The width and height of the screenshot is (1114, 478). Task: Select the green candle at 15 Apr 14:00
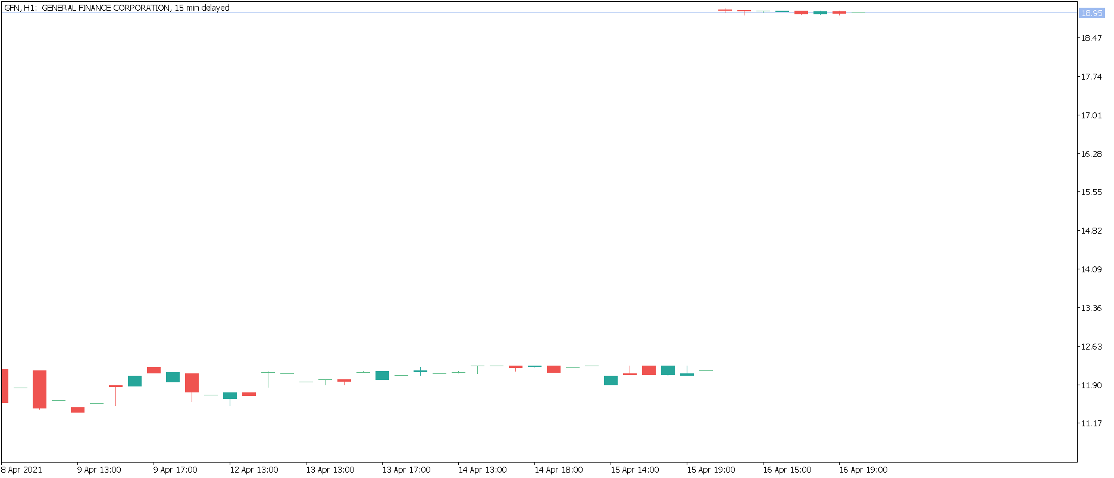(x=611, y=380)
